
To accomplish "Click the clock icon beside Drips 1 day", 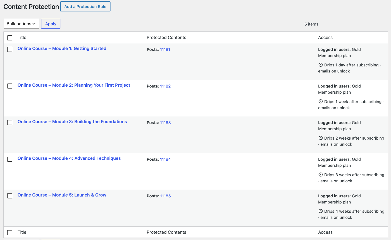I will click(320, 65).
